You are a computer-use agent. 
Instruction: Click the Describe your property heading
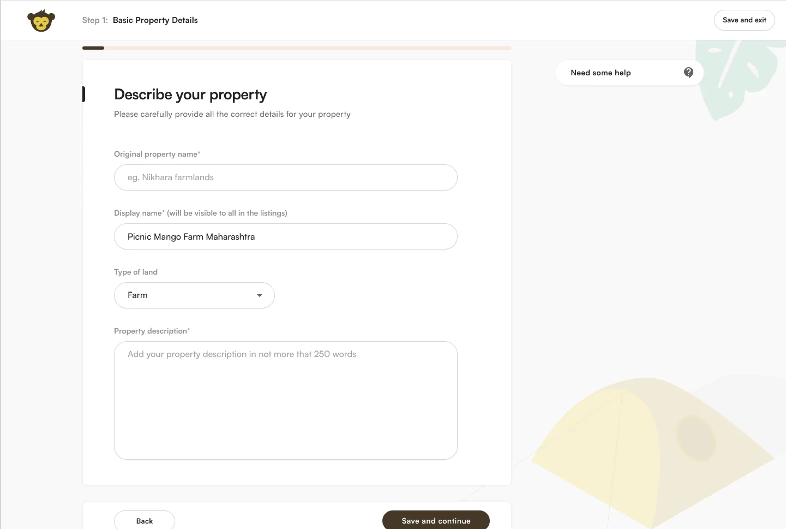(x=190, y=94)
